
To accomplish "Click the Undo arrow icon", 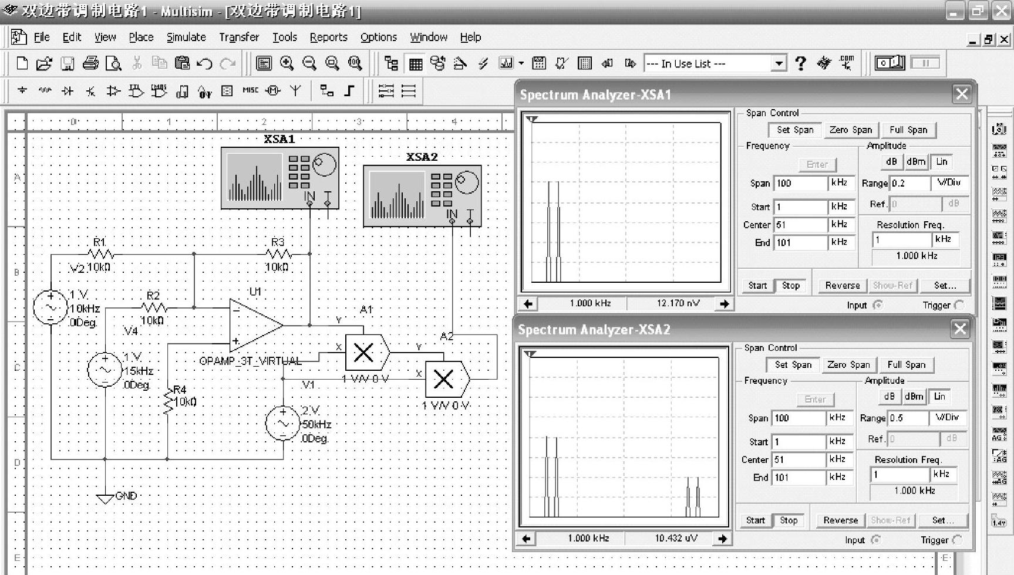I will tap(204, 63).
